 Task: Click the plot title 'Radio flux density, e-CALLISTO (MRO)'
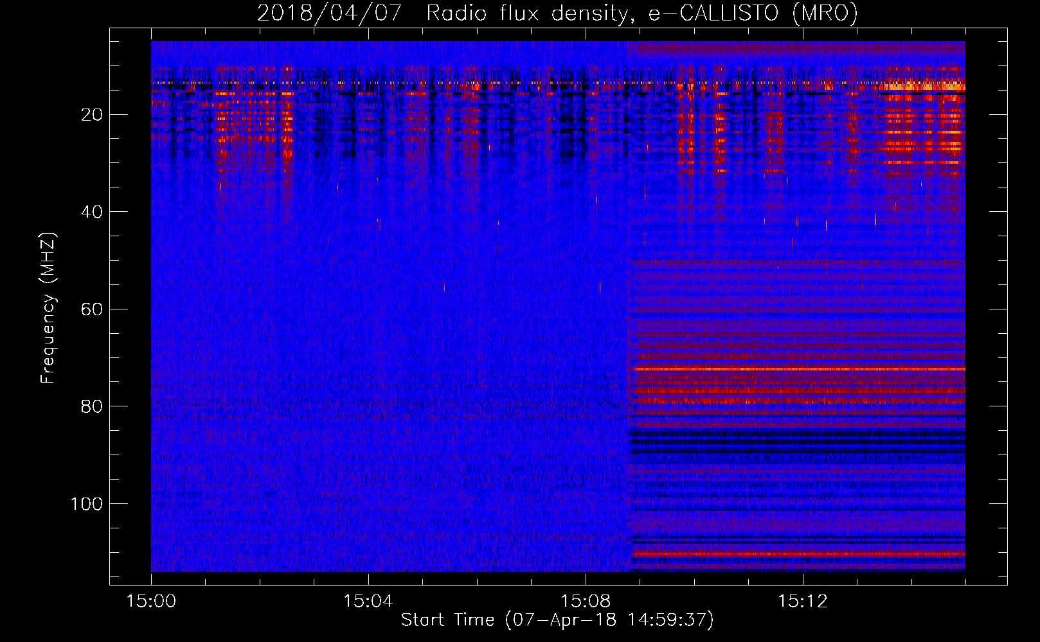coord(641,13)
